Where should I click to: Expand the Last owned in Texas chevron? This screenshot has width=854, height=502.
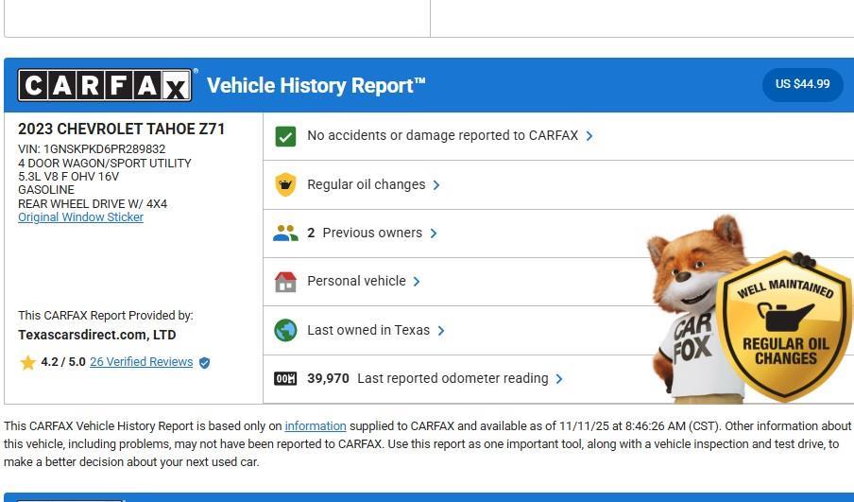click(441, 331)
